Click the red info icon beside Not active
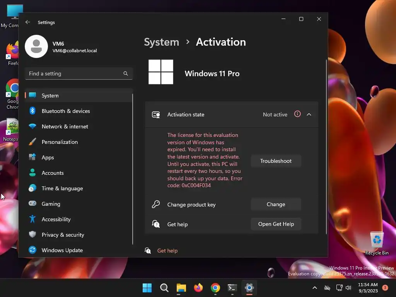Screen dimensions: 396x297 297,114
